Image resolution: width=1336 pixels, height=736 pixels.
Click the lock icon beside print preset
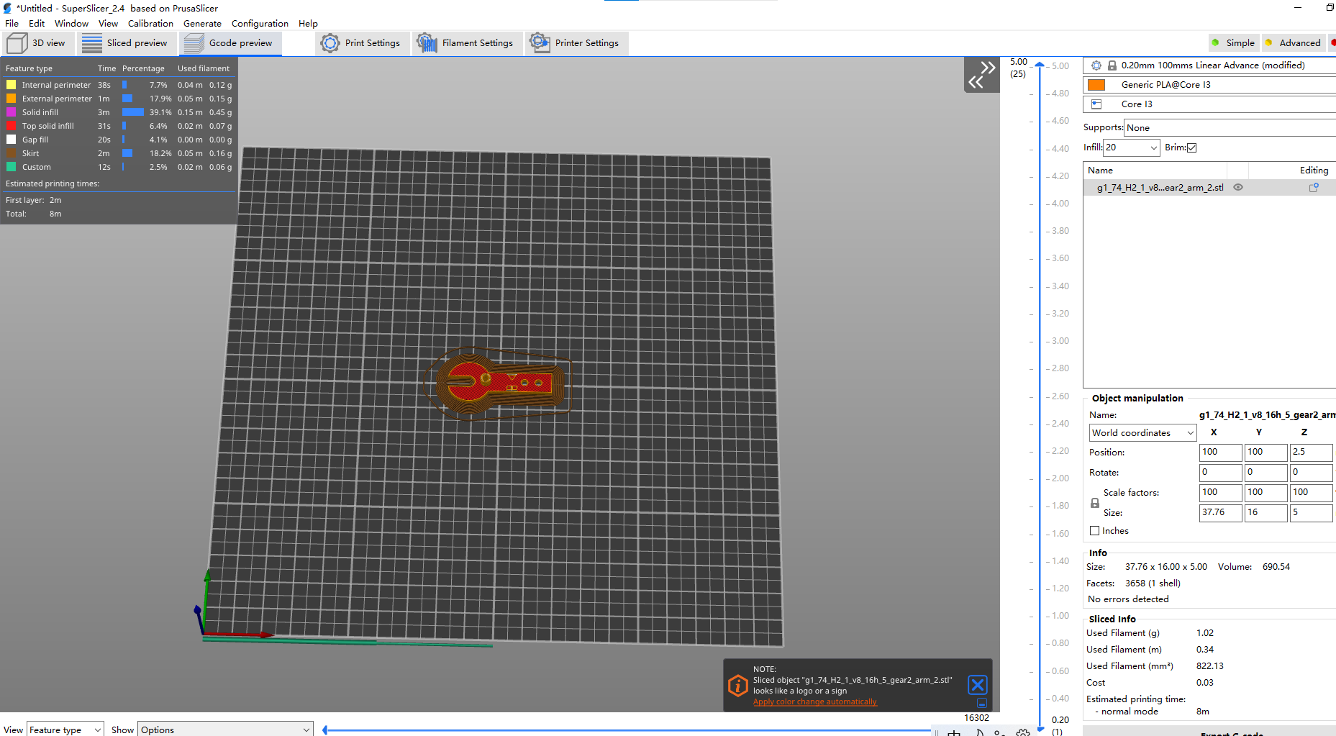pyautogui.click(x=1112, y=65)
